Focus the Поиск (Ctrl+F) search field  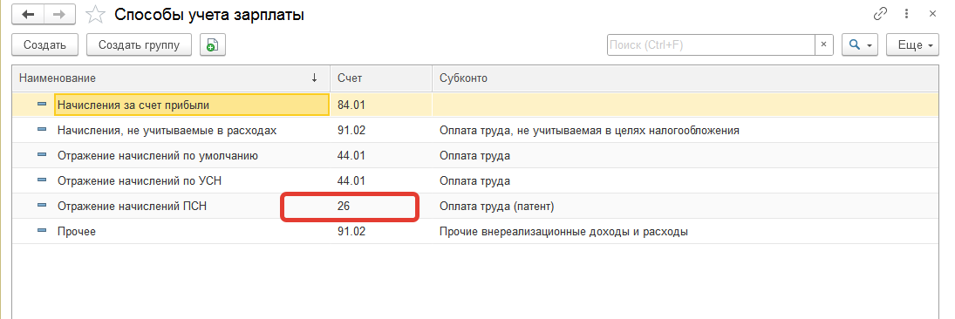712,44
